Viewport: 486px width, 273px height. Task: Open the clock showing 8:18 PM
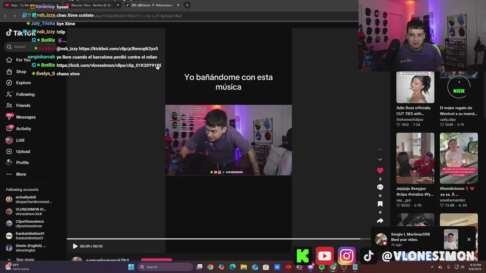476,267
